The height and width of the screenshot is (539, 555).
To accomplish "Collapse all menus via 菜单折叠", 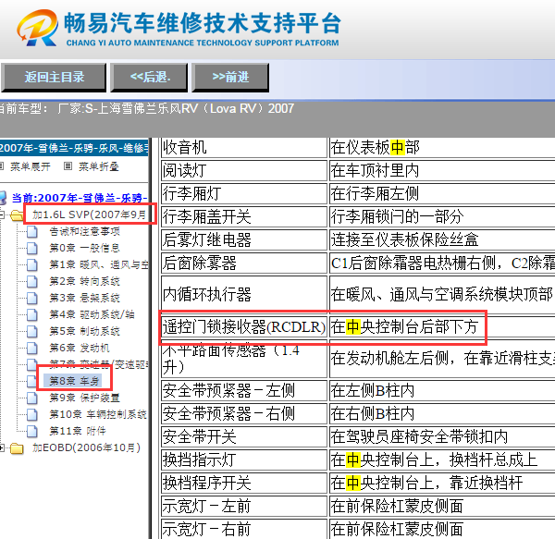I will tap(98, 166).
